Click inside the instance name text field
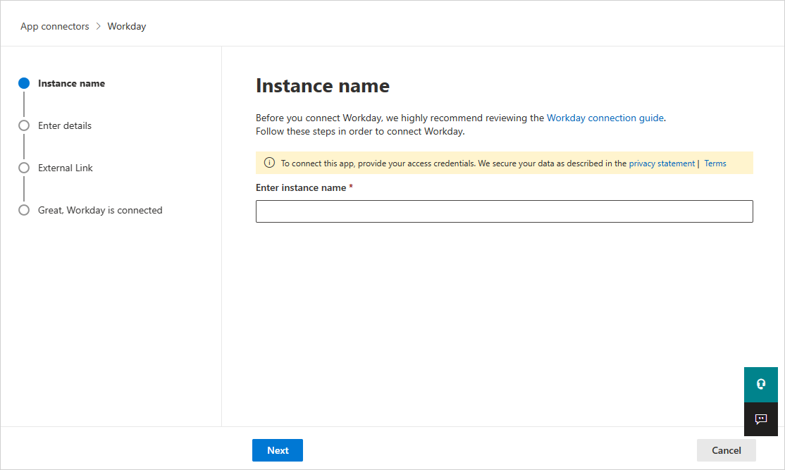The width and height of the screenshot is (785, 470). pos(504,211)
